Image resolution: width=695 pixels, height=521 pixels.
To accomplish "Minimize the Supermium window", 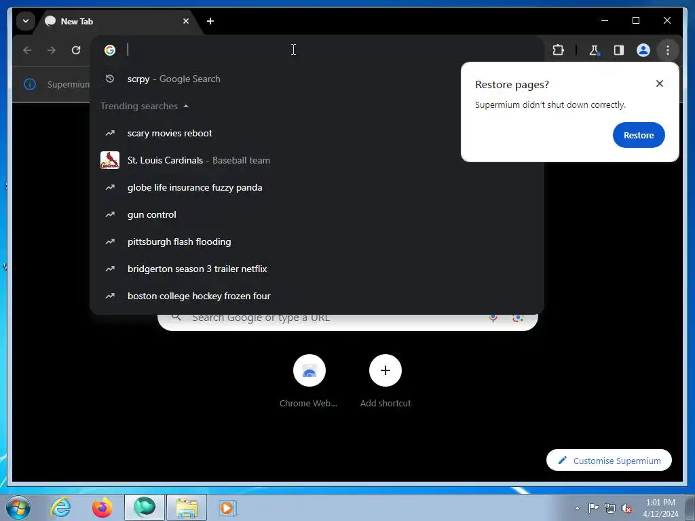I will point(605,20).
